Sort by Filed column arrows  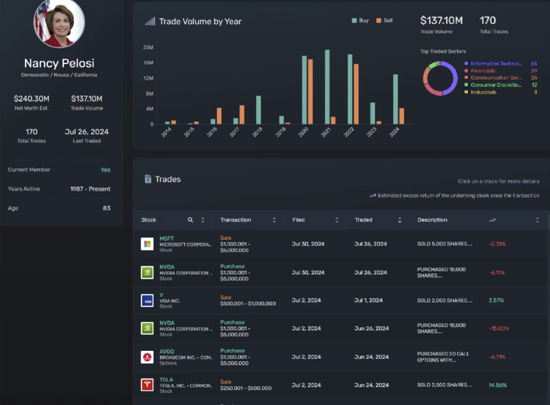[x=337, y=220]
